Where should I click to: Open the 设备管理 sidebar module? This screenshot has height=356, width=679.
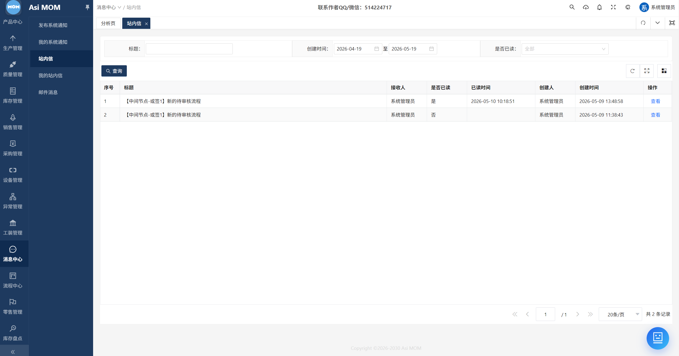(x=13, y=175)
